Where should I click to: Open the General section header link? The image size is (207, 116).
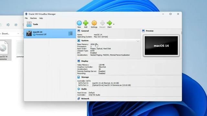click(x=85, y=31)
